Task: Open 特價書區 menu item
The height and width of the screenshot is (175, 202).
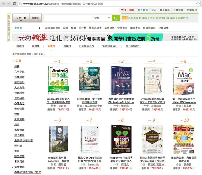Action: (x=122, y=28)
